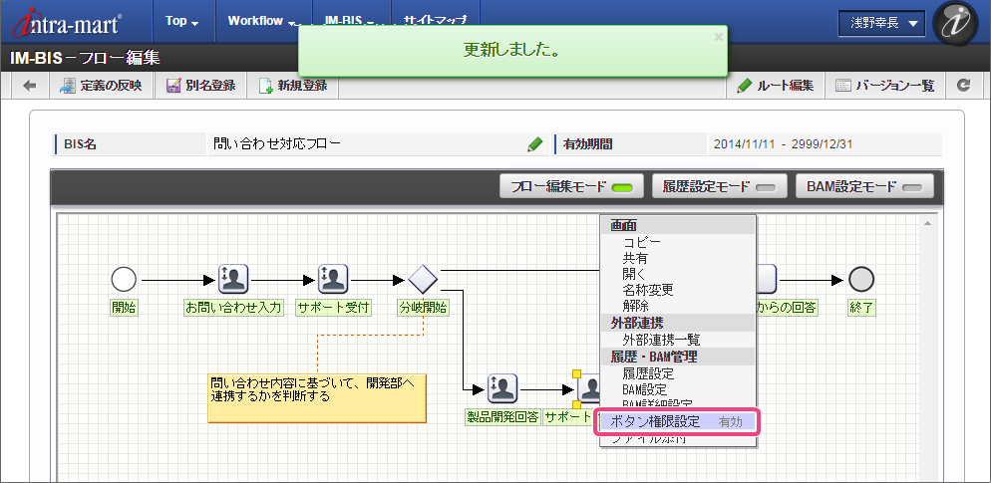Open ルート編集 from the toolbar
Image resolution: width=991 pixels, height=483 pixels.
point(776,86)
